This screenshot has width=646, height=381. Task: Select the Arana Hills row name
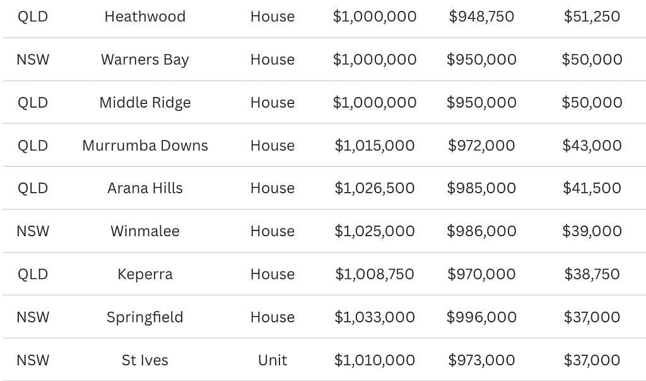pos(145,188)
